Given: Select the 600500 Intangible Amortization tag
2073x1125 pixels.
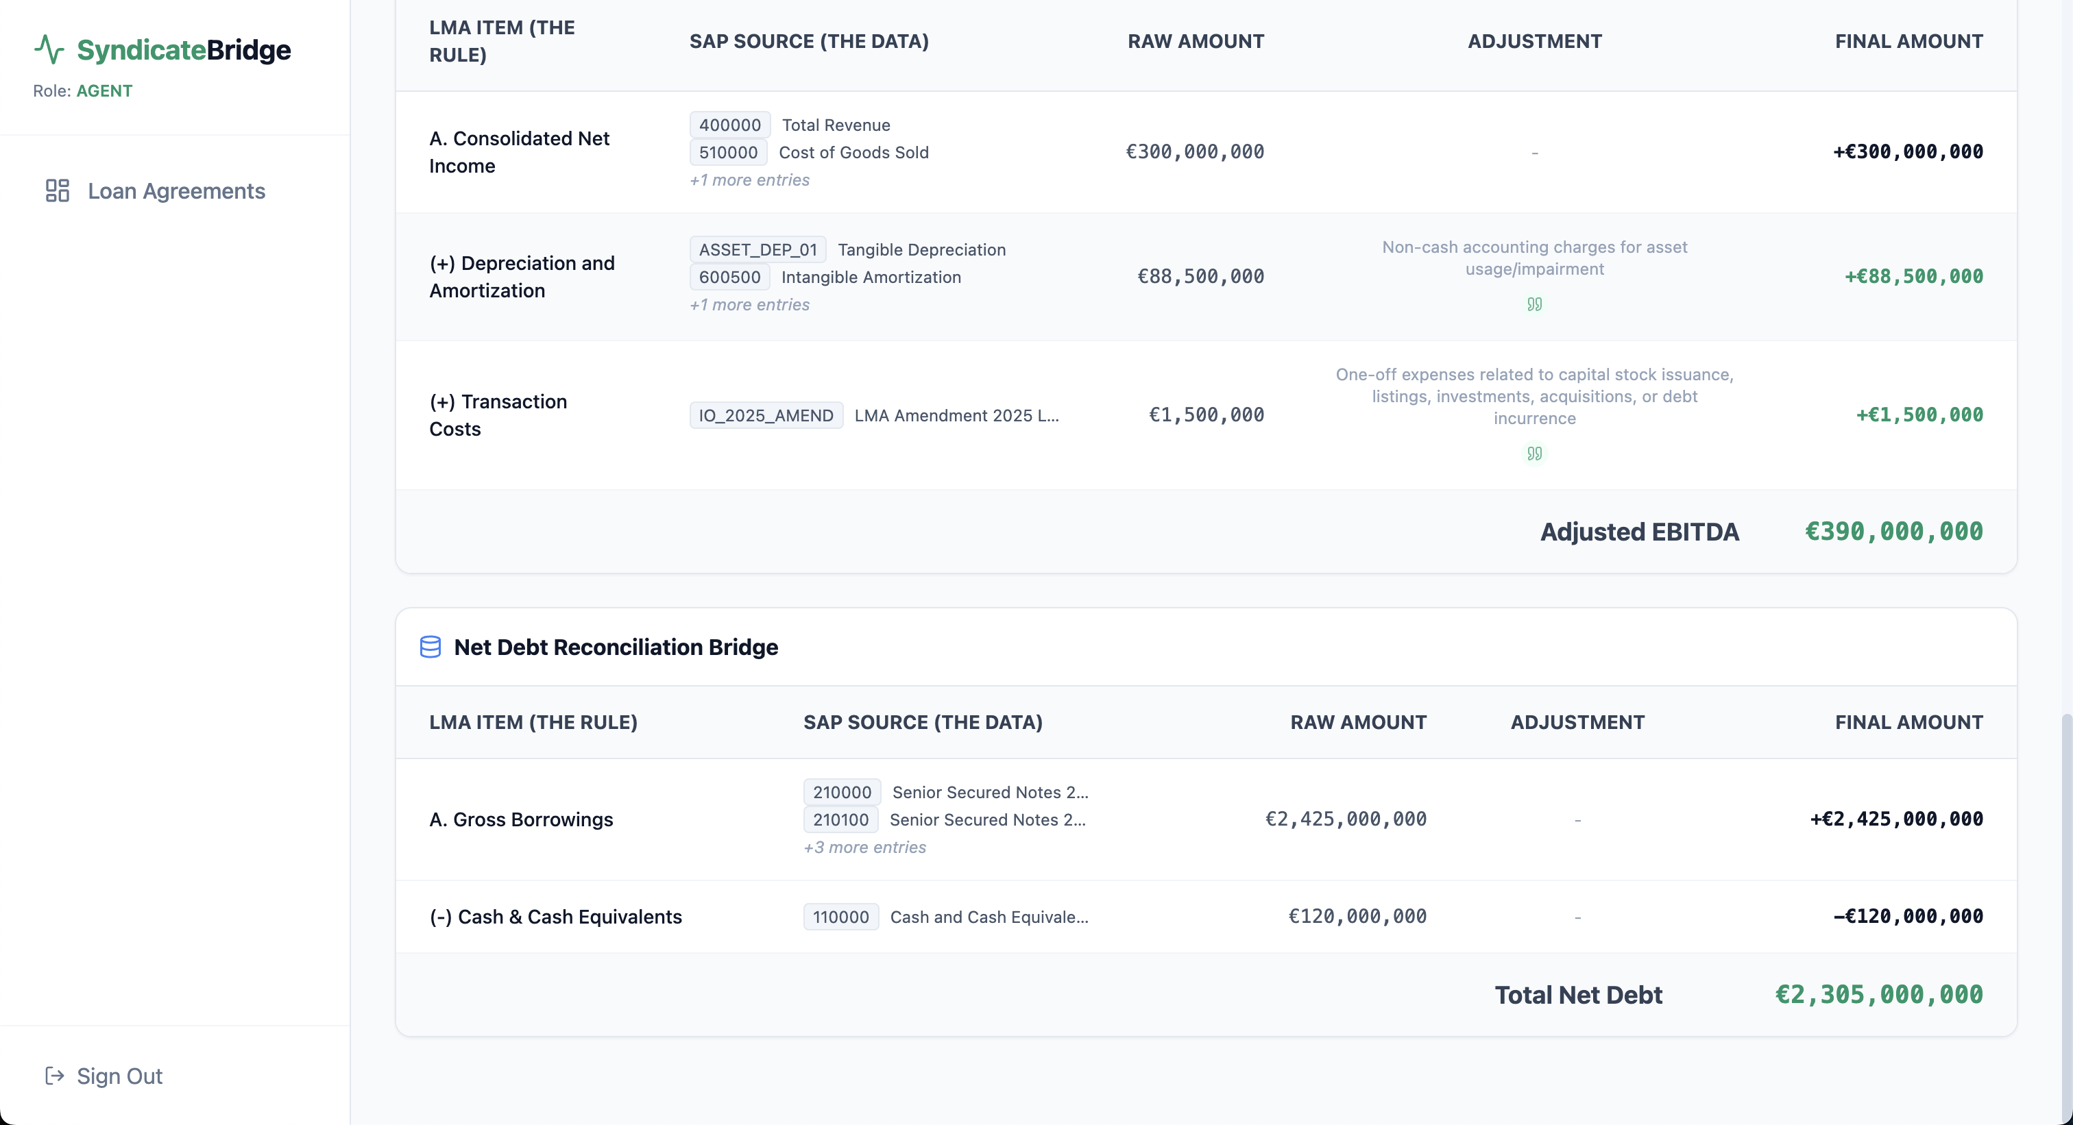Looking at the screenshot, I should click(x=729, y=277).
